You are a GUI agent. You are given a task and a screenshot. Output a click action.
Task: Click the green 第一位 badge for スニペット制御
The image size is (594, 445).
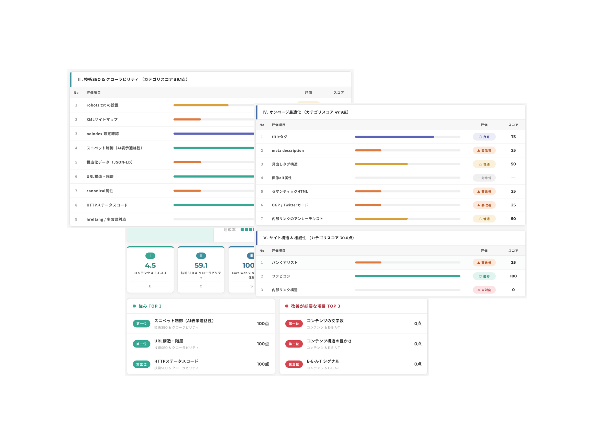tap(141, 324)
